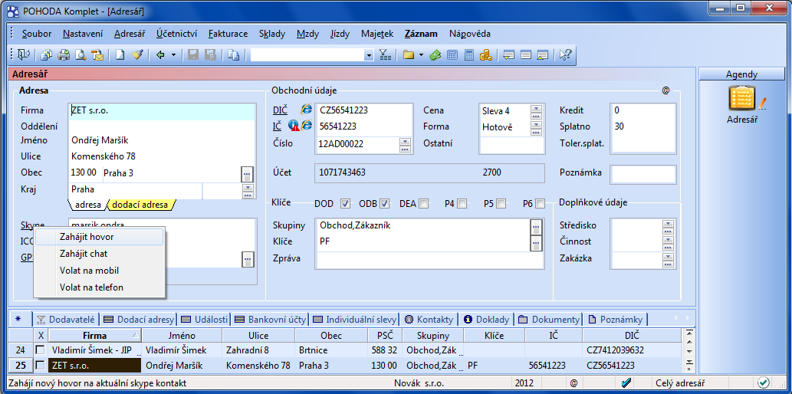Open the Individuální slevy tab
Viewport: 792px width, 394px height.
point(355,319)
